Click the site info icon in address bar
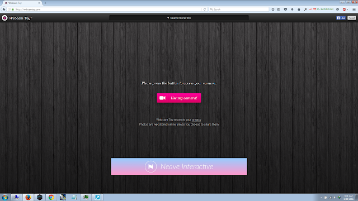The width and height of the screenshot is (358, 201). 10,9
